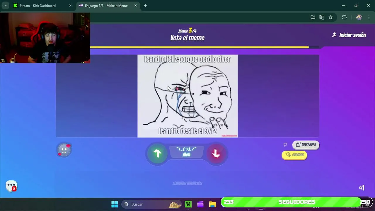Open File Explorer from the taskbar
This screenshot has width=375, height=211.
[212, 204]
